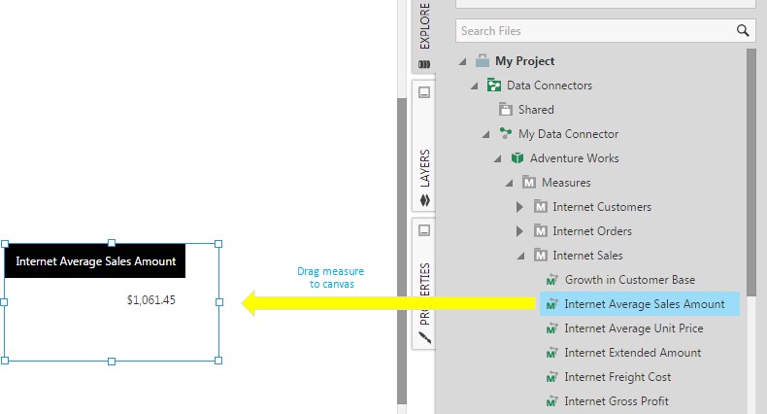
Task: Click the Data Connectors folder icon
Action: (x=494, y=86)
